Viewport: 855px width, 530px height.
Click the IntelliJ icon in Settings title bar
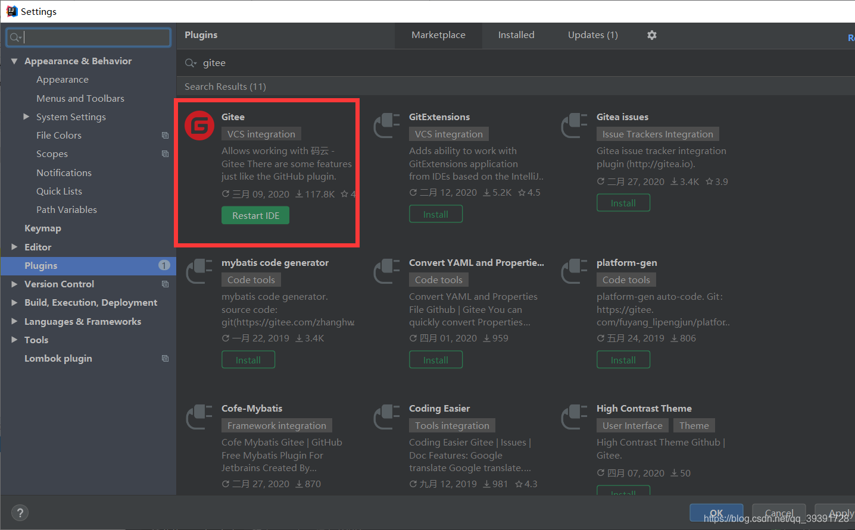click(x=12, y=11)
